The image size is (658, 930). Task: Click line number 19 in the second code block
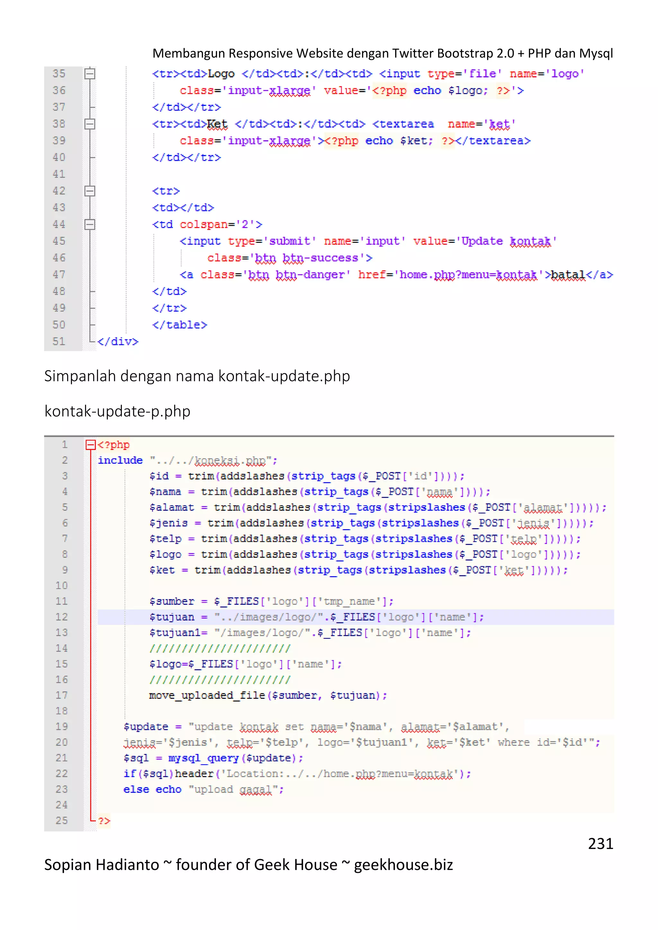point(62,727)
